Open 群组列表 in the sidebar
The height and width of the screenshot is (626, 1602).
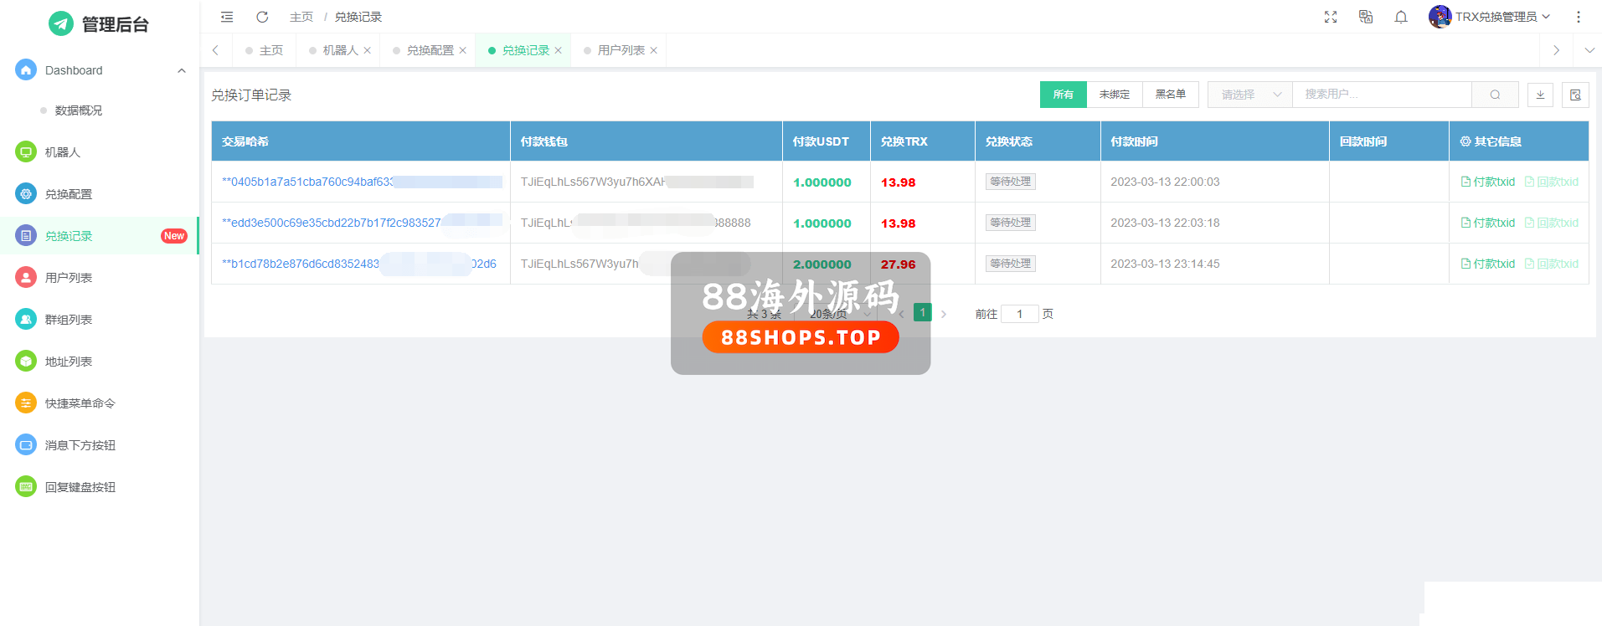pos(69,320)
